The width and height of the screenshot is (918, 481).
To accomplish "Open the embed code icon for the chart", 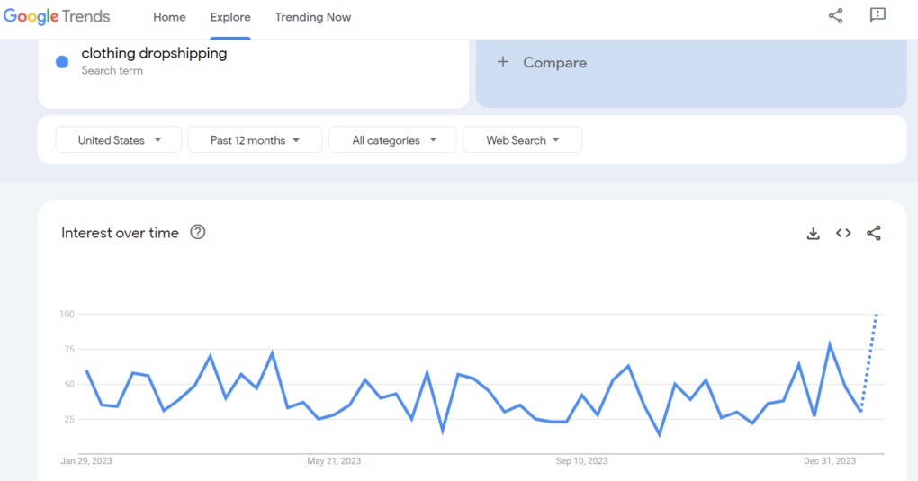I will (843, 234).
